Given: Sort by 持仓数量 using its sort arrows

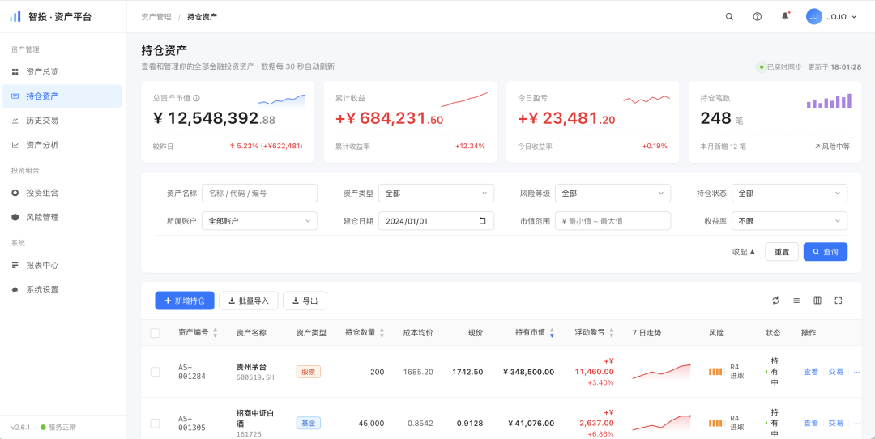Looking at the screenshot, I should pos(382,333).
